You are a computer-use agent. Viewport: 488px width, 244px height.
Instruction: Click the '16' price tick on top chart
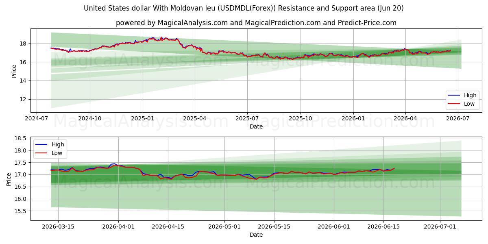(x=24, y=62)
